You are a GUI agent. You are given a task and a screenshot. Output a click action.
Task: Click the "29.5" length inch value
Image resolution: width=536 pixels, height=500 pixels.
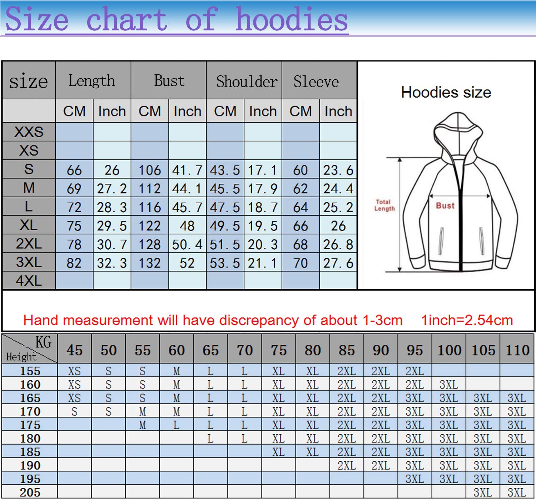tap(112, 226)
